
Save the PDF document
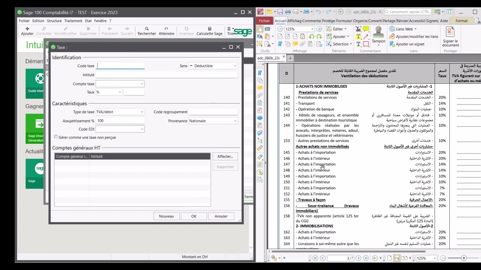click(x=279, y=12)
